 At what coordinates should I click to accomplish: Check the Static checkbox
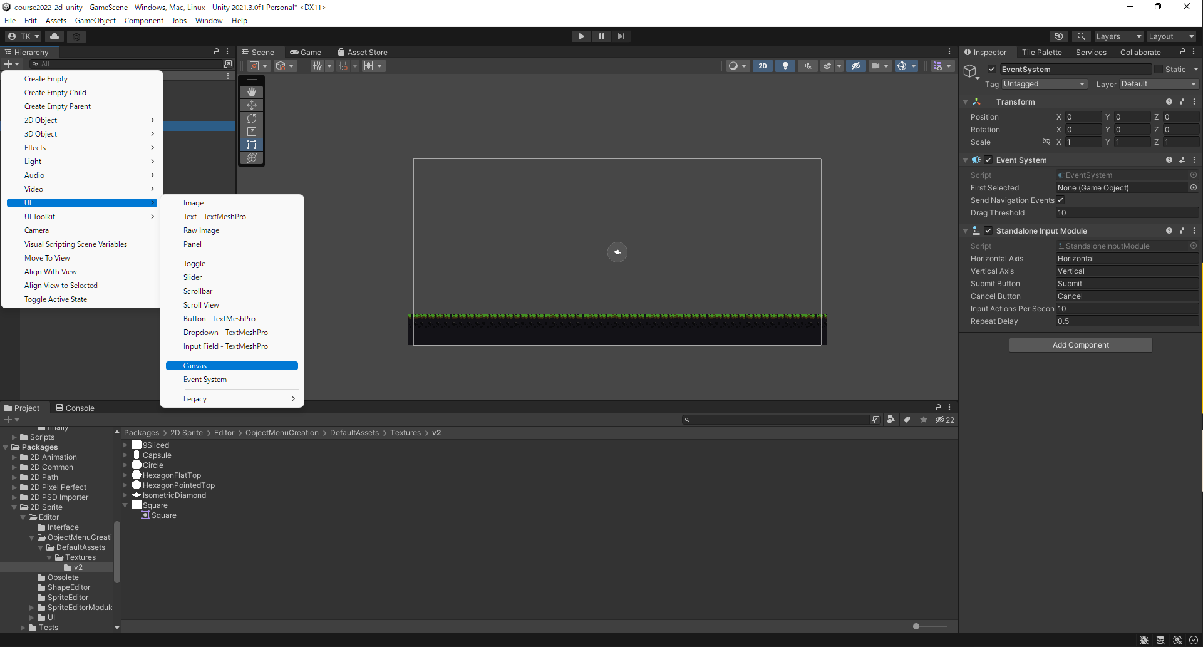pyautogui.click(x=1159, y=70)
